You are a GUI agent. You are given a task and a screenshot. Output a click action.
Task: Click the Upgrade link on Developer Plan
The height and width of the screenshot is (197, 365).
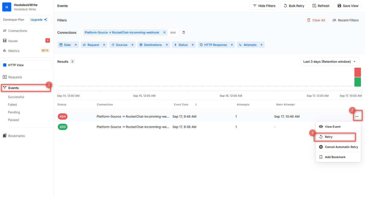36,19
